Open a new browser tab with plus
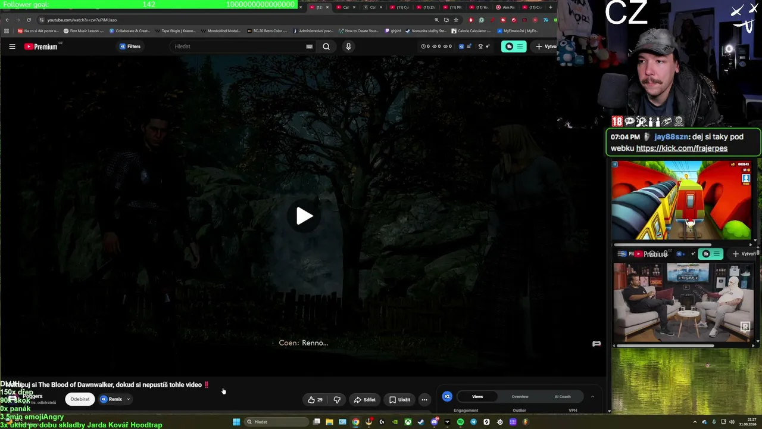 (550, 7)
